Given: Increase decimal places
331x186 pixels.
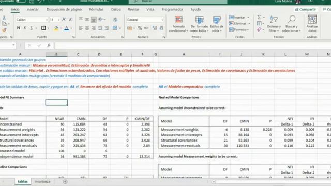Looking at the screenshot, I should 155,28.
